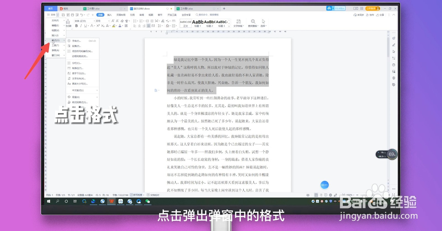Click the zoom slider in status bar

[x=373, y=195]
